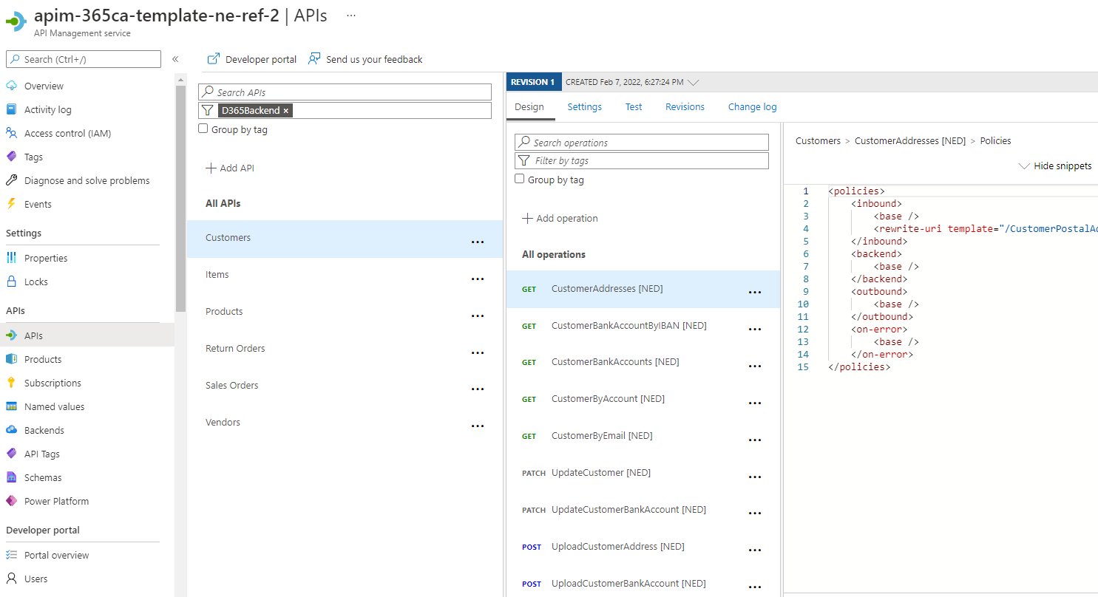The image size is (1098, 597).
Task: Open the ellipsis menu for Sales Orders API
Action: click(x=478, y=389)
